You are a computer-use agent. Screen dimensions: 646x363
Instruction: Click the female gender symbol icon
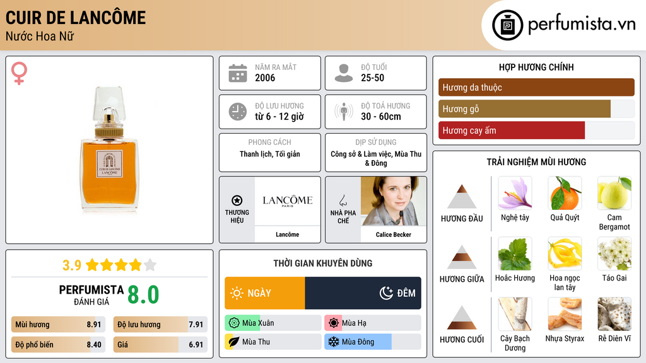coord(20,73)
